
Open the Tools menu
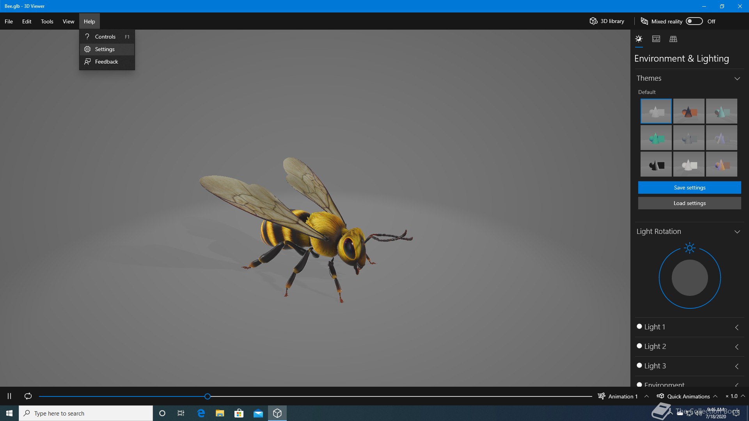point(47,21)
